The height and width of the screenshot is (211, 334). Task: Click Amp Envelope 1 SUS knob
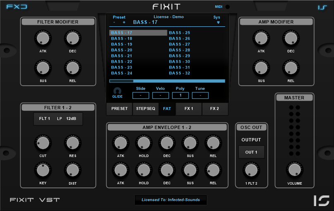pyautogui.click(x=190, y=143)
